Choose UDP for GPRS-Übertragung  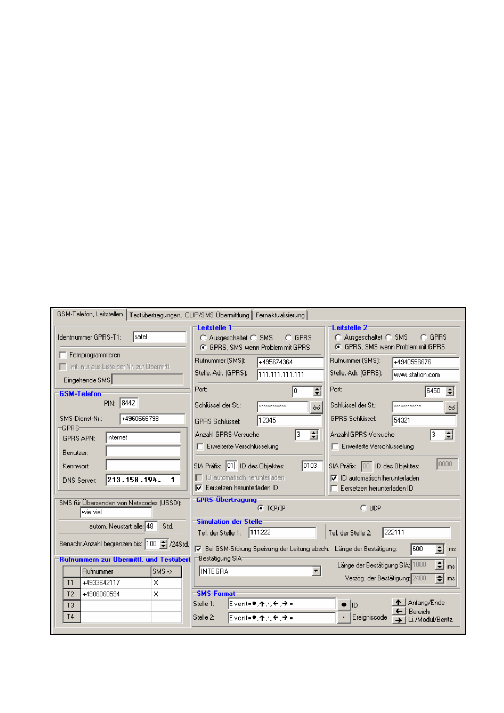363,508
